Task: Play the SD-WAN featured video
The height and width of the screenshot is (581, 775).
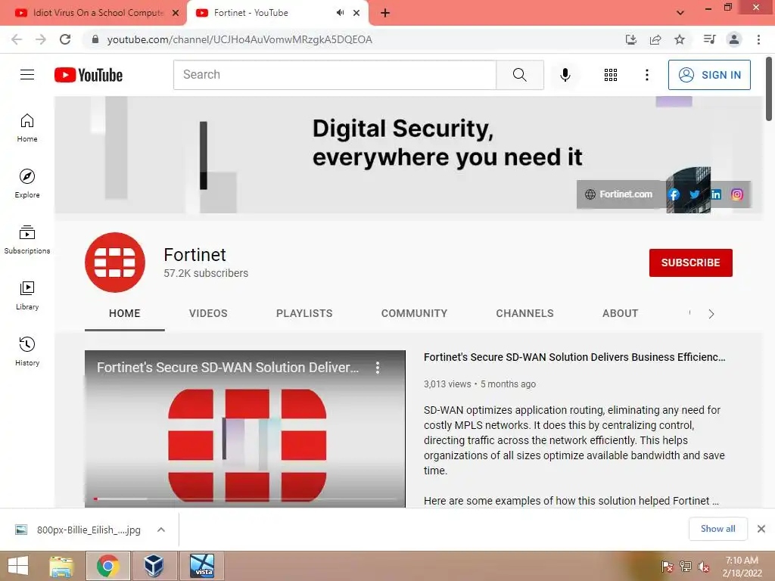Action: tap(245, 429)
